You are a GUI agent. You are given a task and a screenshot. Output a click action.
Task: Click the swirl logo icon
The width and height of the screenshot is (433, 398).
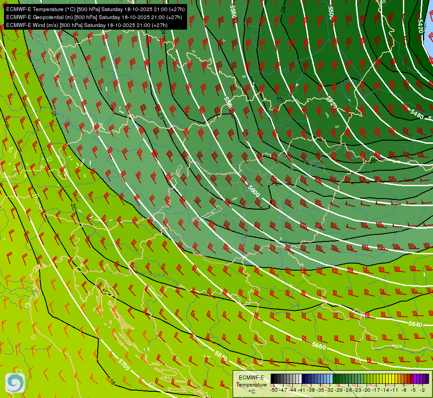click(15, 383)
